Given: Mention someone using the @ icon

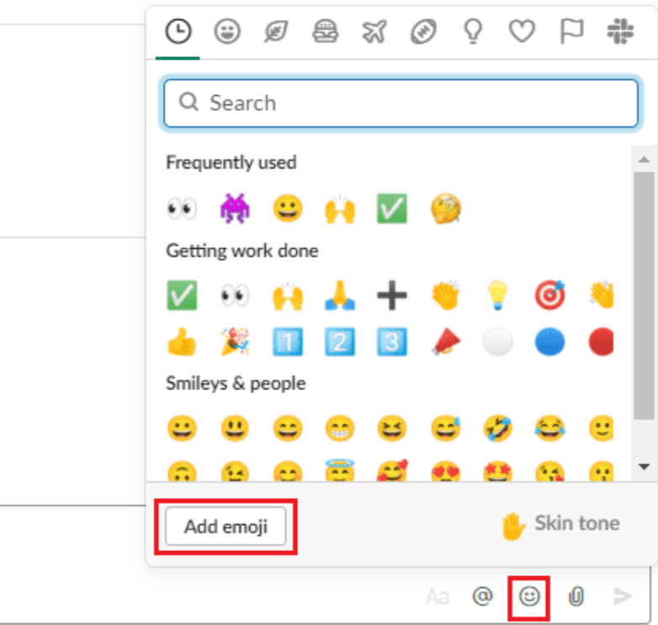Looking at the screenshot, I should click(482, 596).
